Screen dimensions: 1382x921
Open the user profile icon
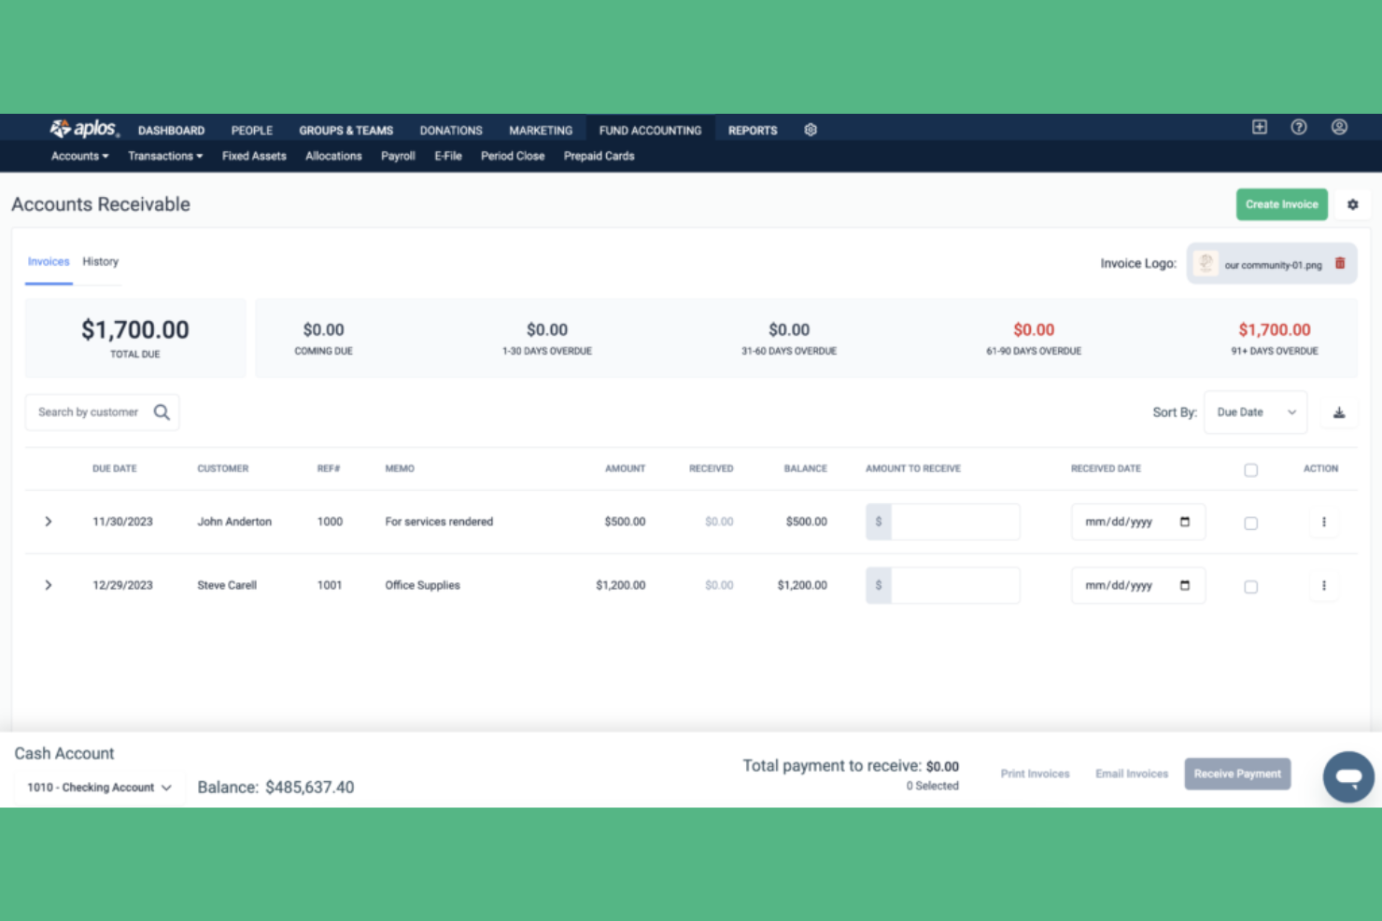point(1340,128)
